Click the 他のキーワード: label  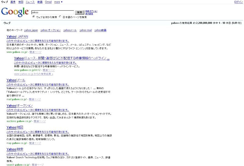click(15, 30)
